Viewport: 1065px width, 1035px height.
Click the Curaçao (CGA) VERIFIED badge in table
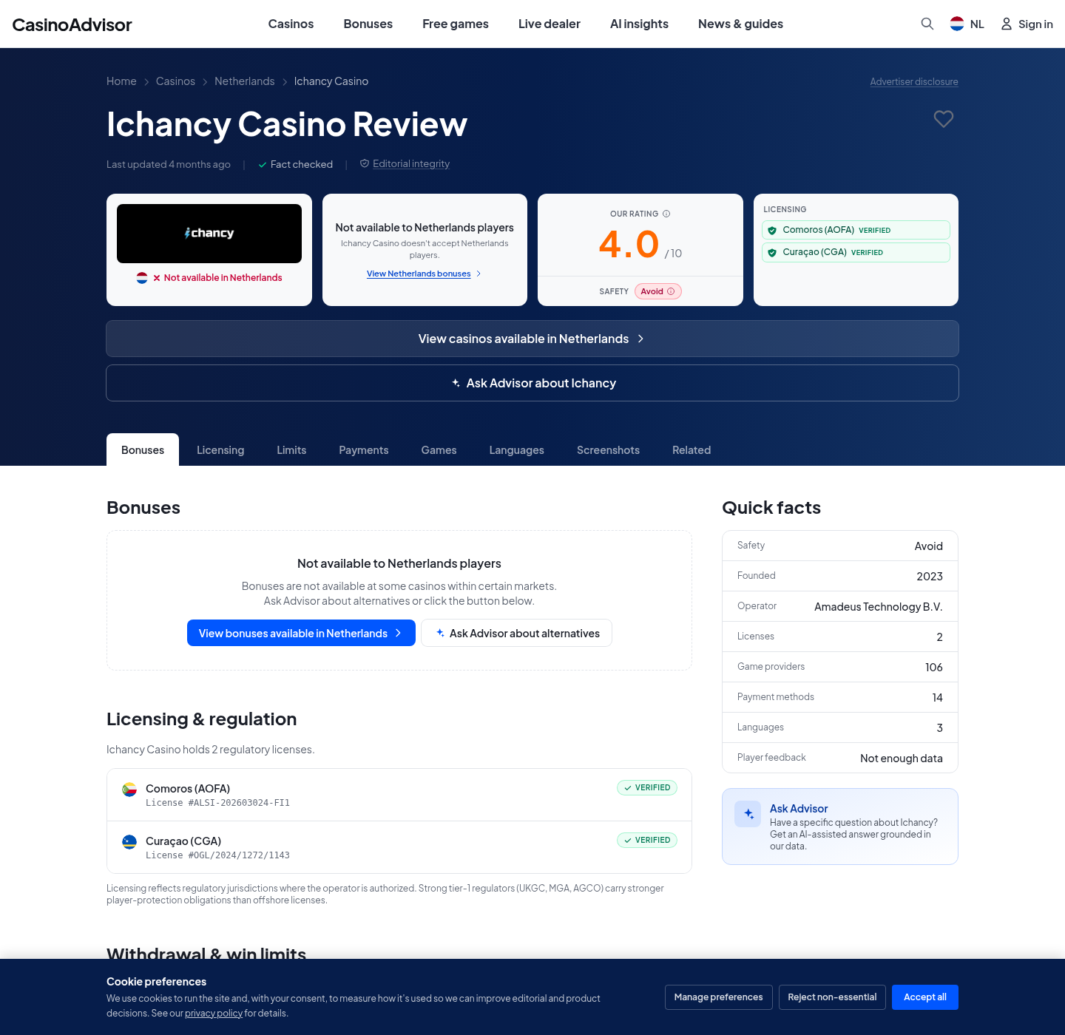click(647, 841)
